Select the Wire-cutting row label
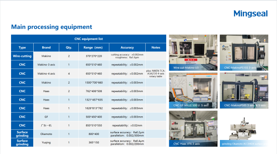 pyautogui.click(x=22, y=56)
